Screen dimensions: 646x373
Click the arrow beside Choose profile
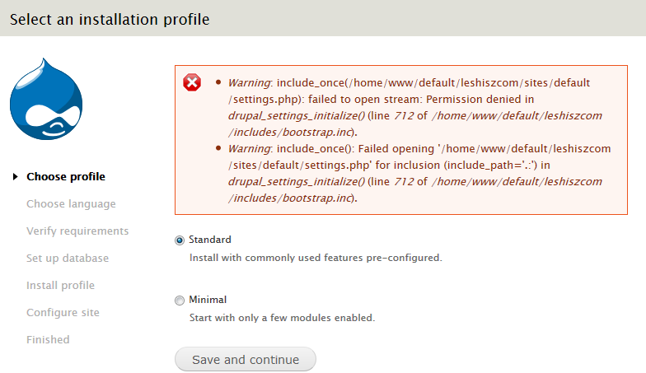pyautogui.click(x=16, y=177)
